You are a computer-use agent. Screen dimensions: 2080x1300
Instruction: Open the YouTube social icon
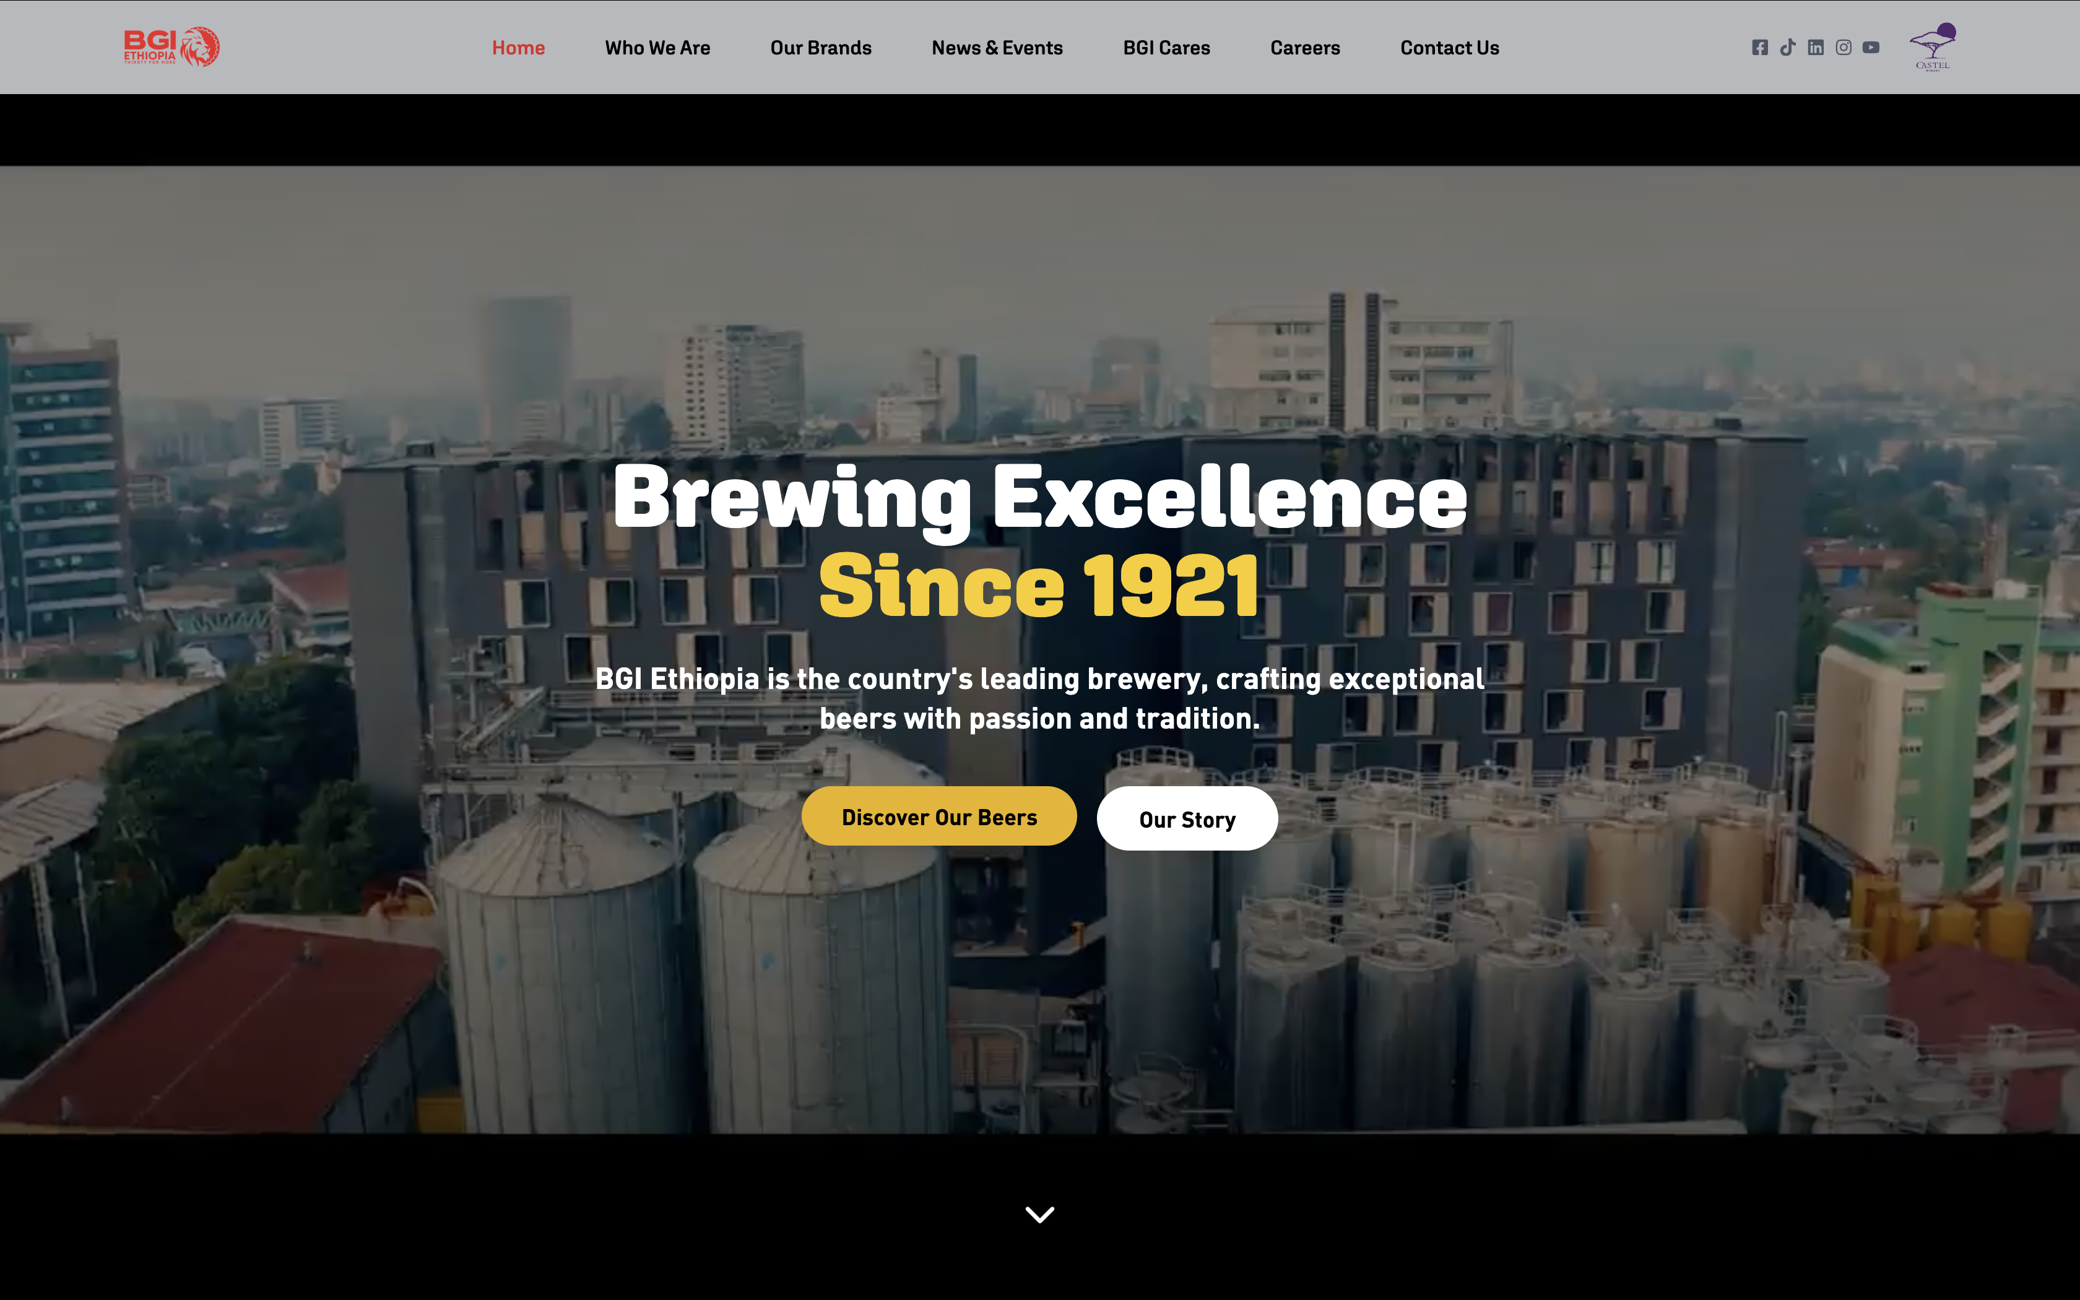click(x=1871, y=47)
